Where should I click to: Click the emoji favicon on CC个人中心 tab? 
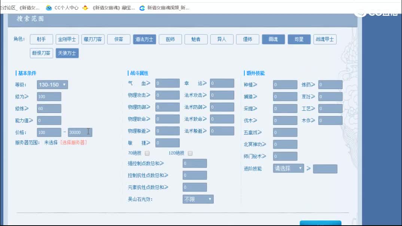48,7
